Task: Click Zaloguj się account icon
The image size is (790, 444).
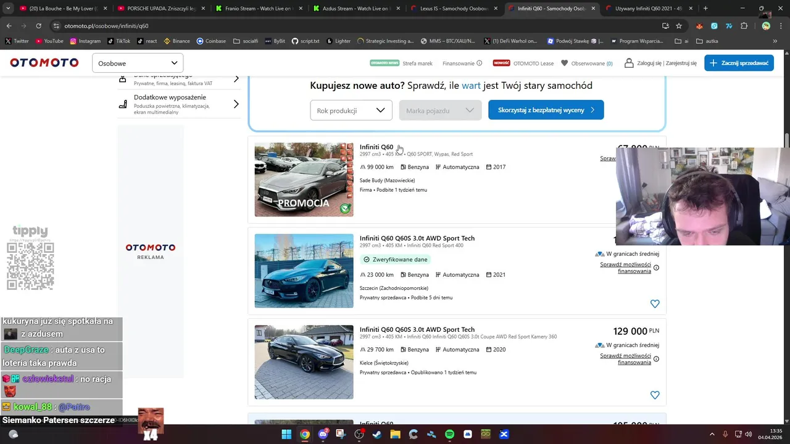Action: [629, 63]
